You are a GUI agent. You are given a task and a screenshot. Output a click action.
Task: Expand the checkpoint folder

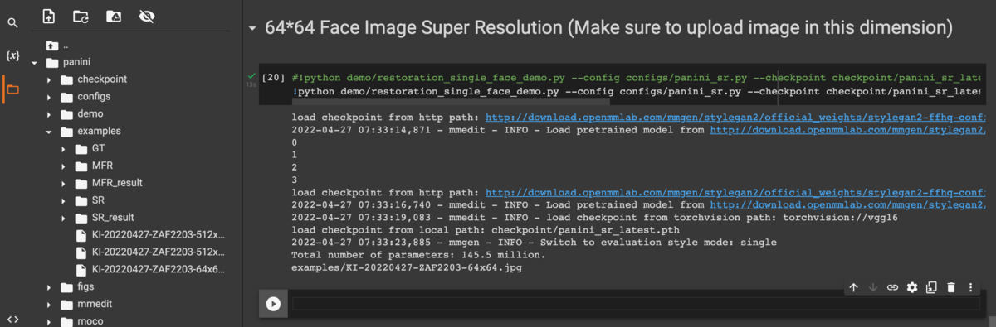tap(49, 79)
